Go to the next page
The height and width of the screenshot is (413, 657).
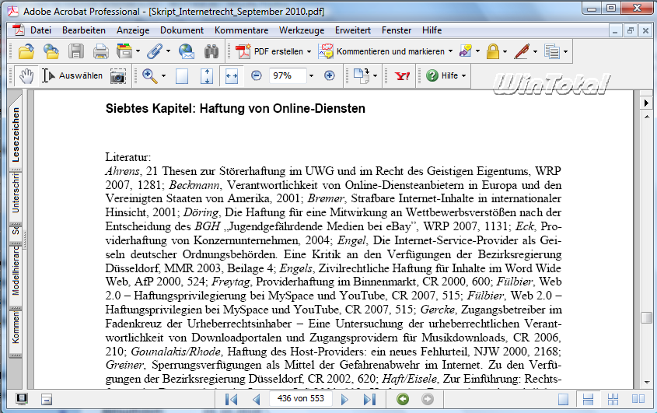[x=344, y=399]
